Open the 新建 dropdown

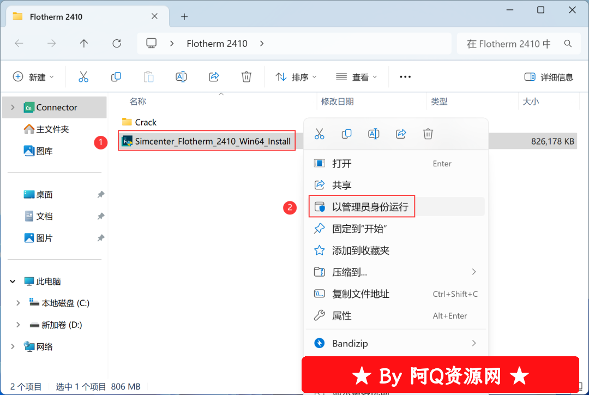tap(33, 77)
